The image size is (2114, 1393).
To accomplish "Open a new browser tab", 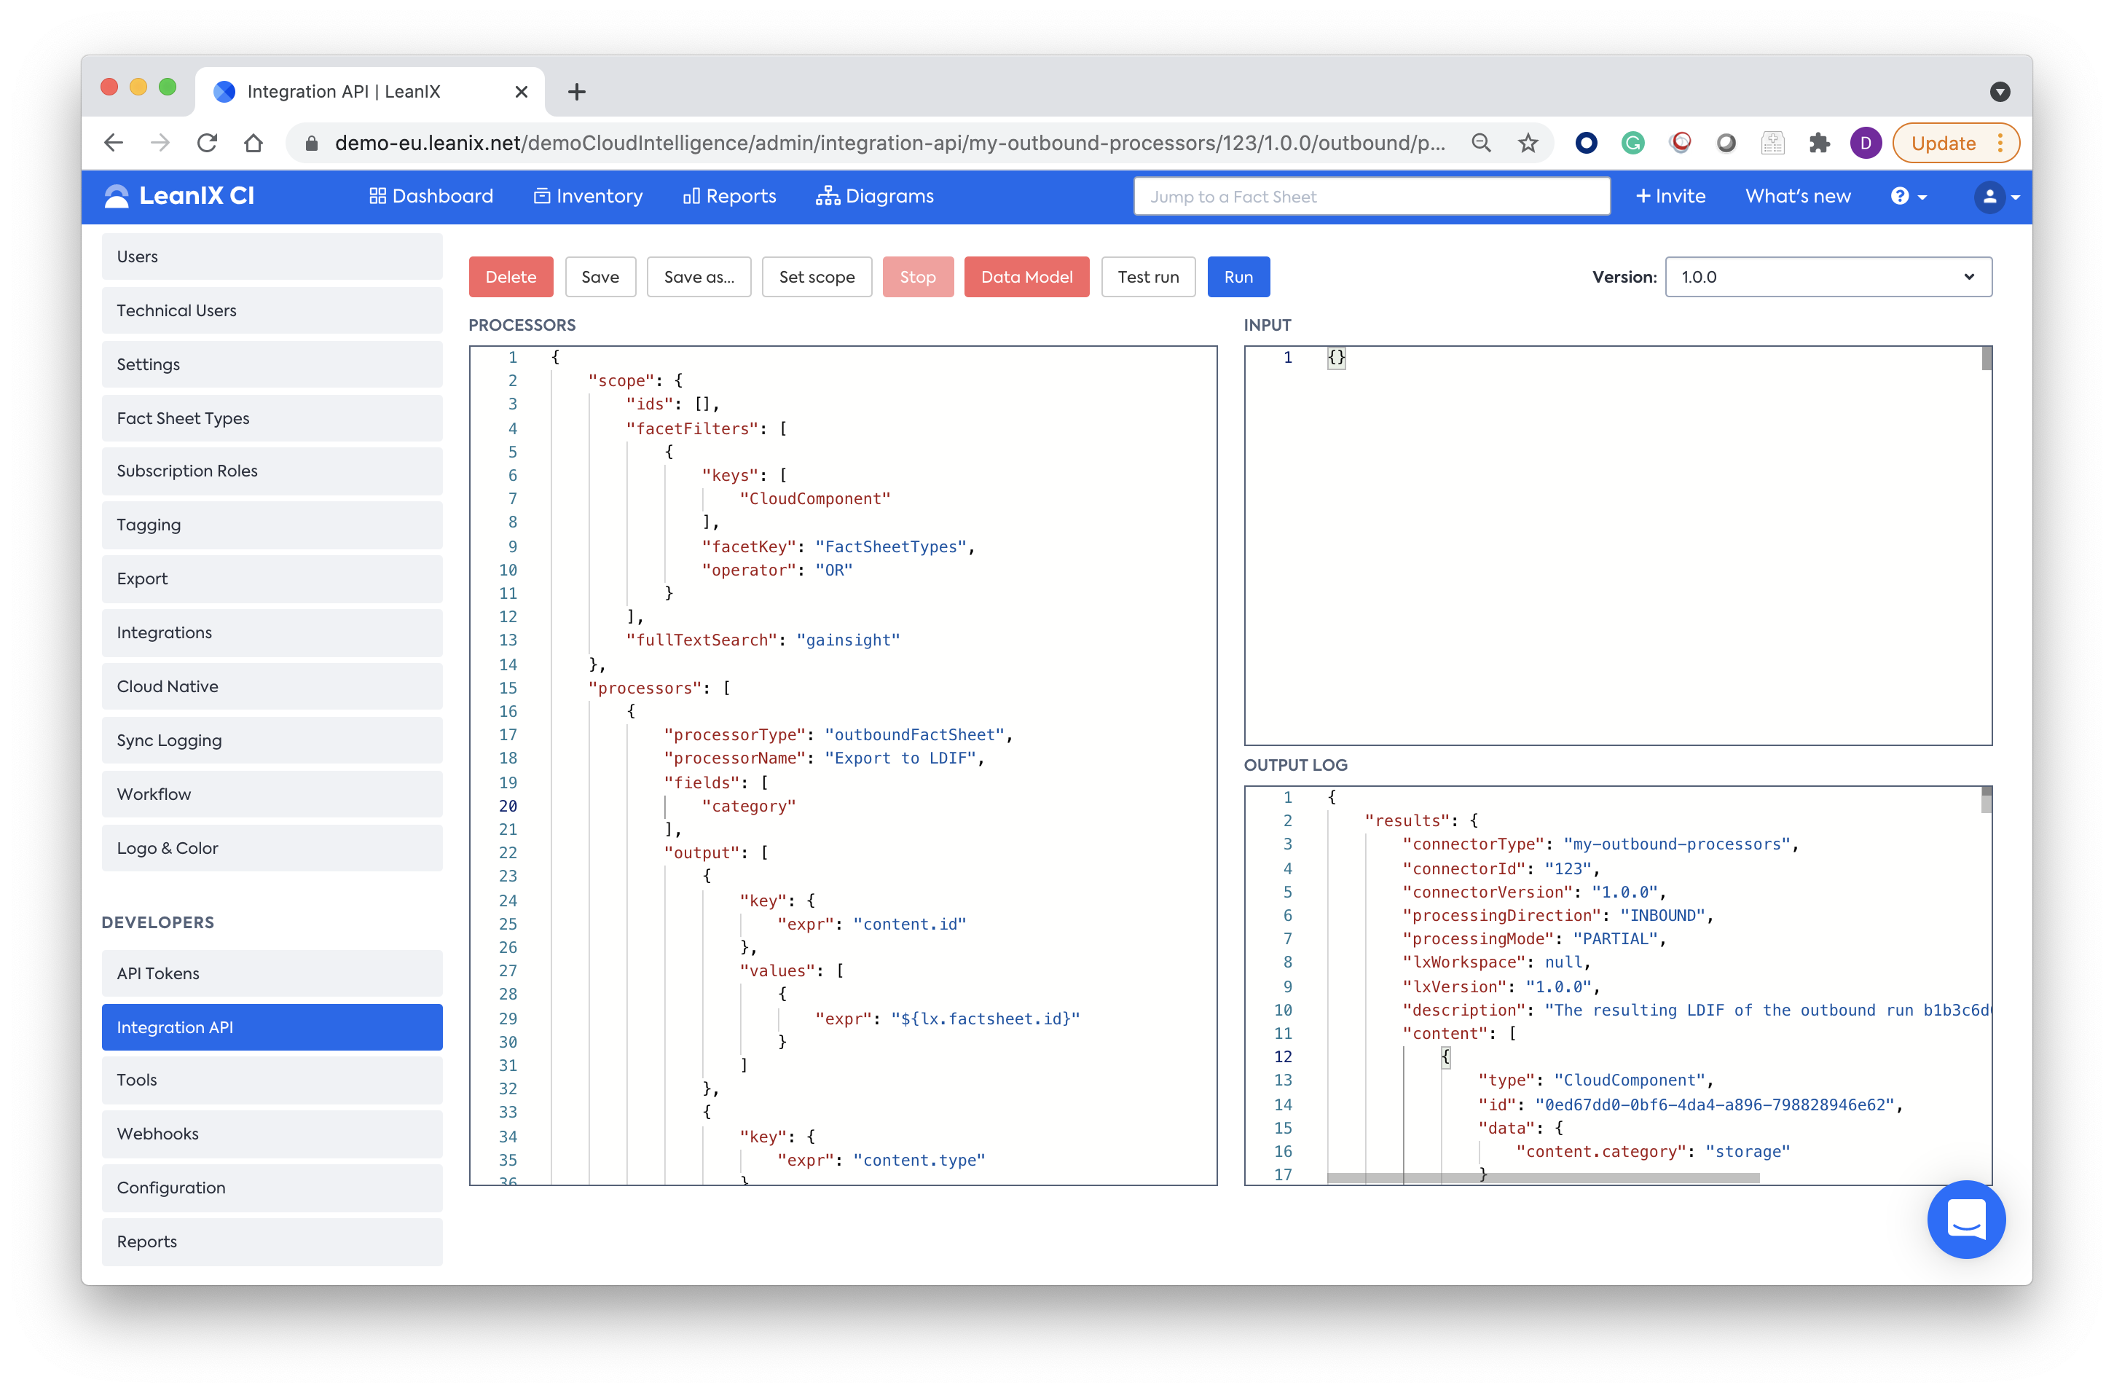I will coord(576,92).
